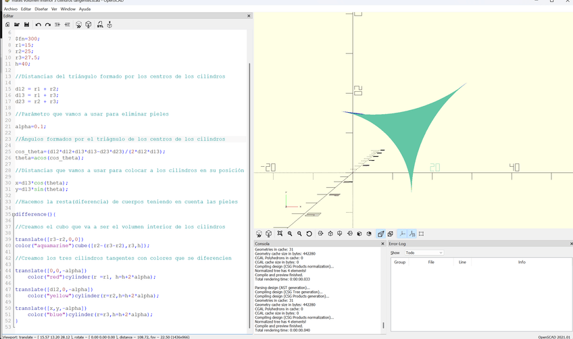
Task: Toggle perspective projection view
Action: tap(381, 234)
